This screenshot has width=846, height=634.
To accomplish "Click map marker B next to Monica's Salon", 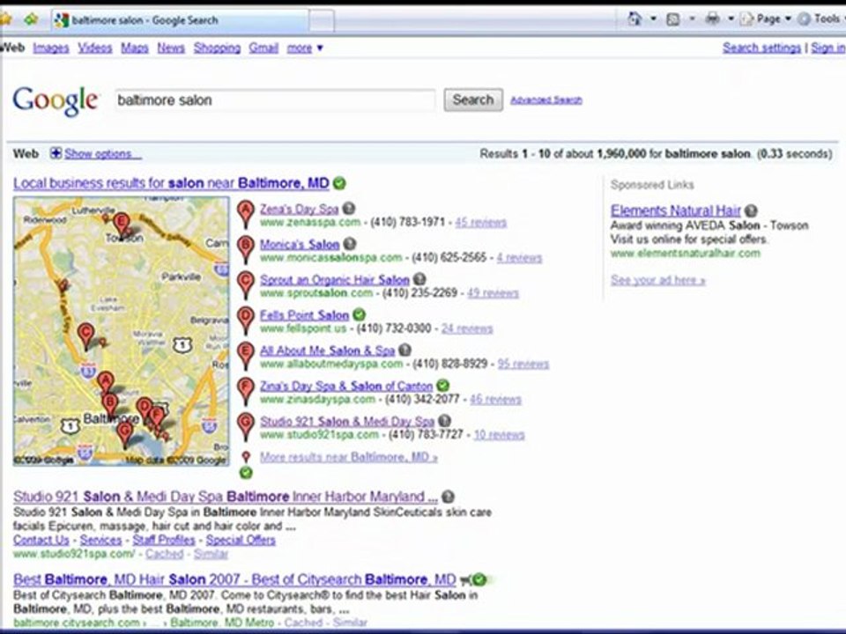I will pyautogui.click(x=246, y=248).
